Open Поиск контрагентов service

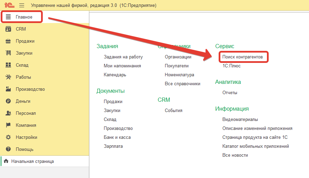tap(242, 57)
